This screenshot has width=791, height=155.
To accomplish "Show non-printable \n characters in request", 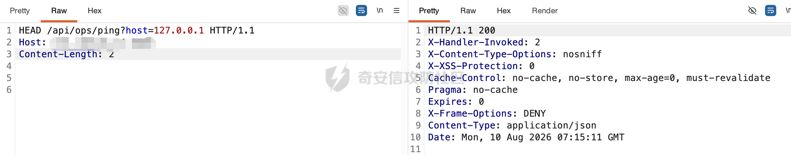I will 380,10.
